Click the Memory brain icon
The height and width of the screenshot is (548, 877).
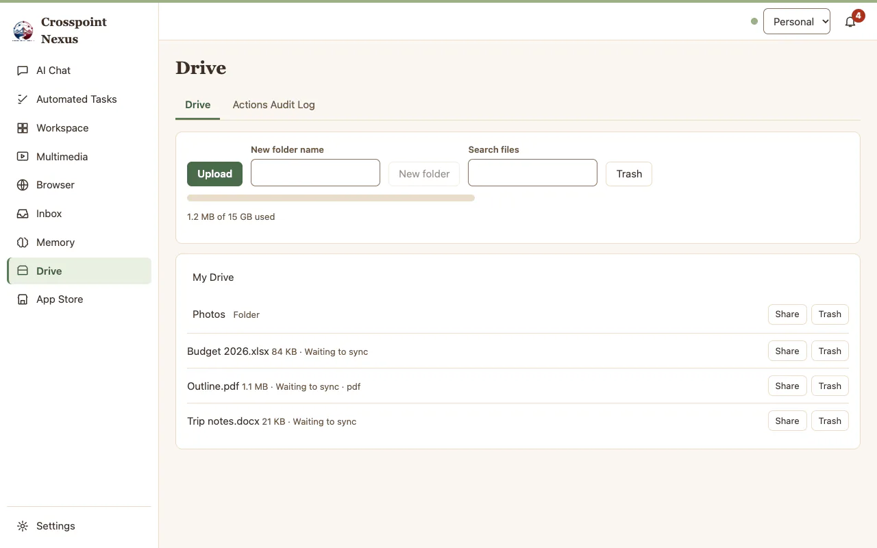23,242
